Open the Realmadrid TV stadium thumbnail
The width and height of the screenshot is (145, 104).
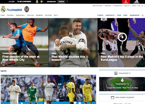122,84
